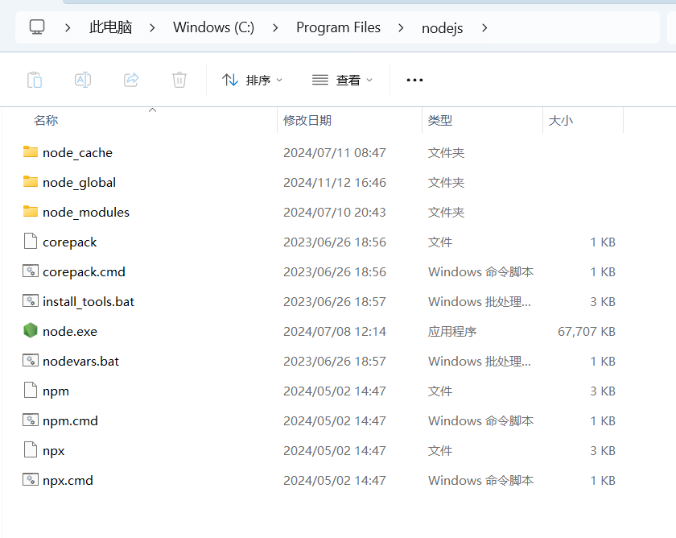Viewport: 676px width, 538px height.
Task: Open the 排序 sort dropdown
Action: tap(252, 80)
